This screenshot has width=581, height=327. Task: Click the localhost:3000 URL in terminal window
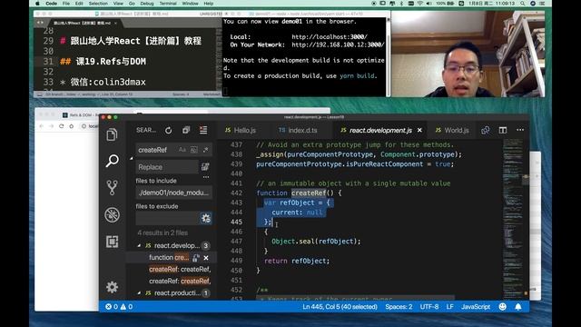330,36
